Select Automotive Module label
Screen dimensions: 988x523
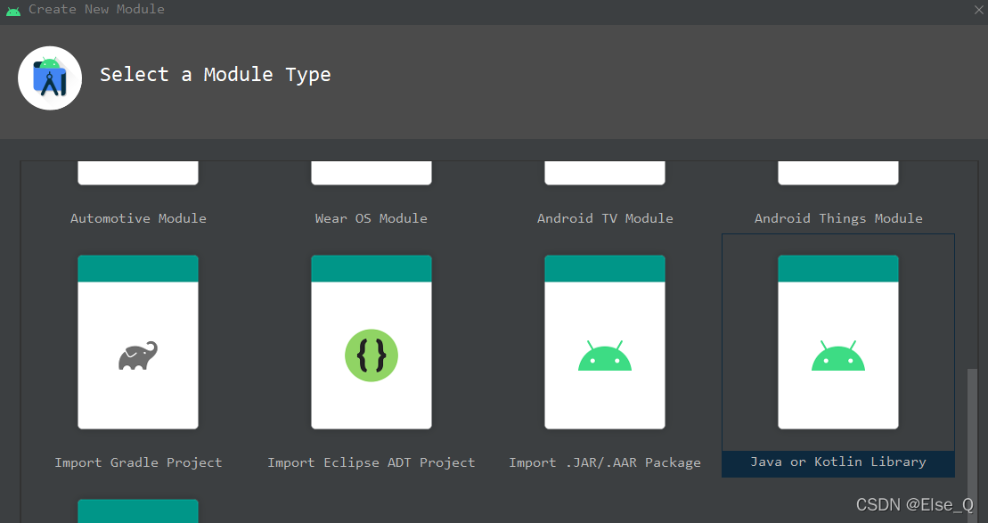[x=139, y=218]
